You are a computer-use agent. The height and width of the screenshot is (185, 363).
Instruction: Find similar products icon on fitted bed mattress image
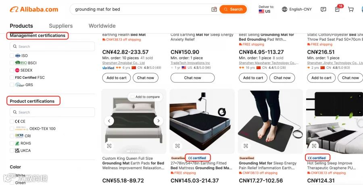pyautogui.click(x=177, y=146)
